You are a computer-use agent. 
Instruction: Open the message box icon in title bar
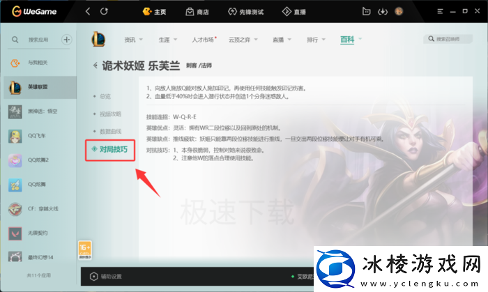click(366, 12)
